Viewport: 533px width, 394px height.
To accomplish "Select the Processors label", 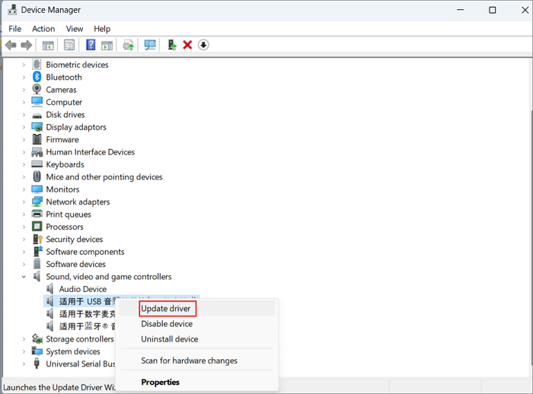I will [65, 227].
